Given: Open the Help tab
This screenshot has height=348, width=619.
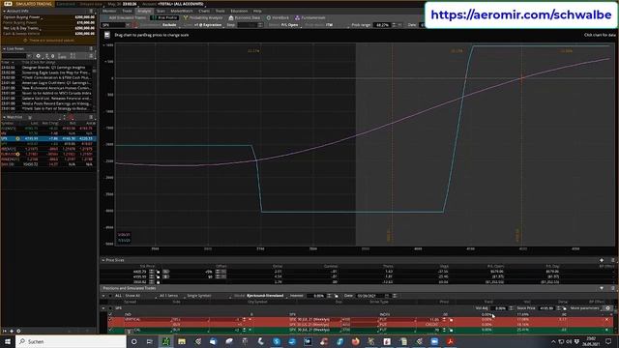Looking at the screenshot, I should (x=257, y=11).
